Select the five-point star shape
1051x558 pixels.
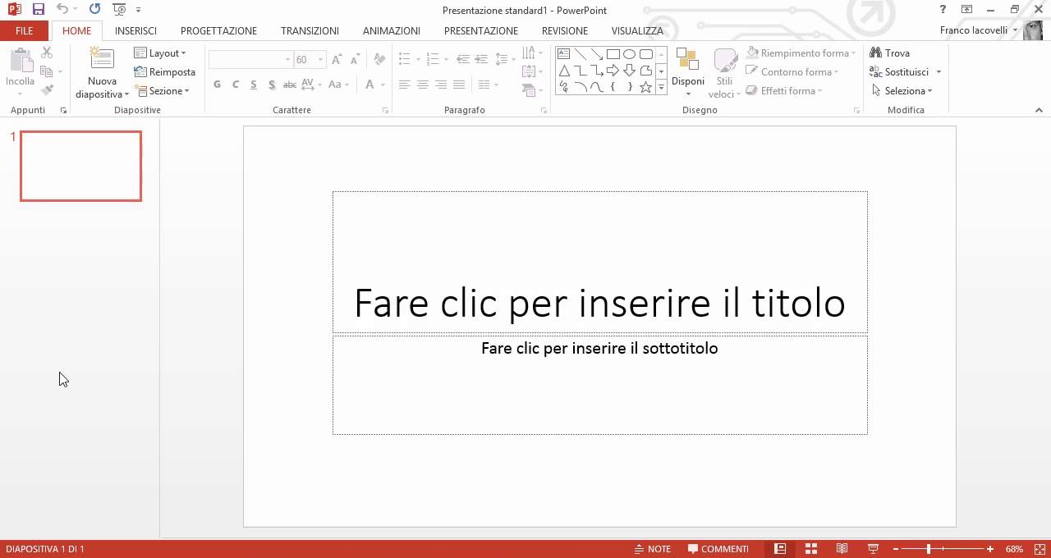click(645, 87)
